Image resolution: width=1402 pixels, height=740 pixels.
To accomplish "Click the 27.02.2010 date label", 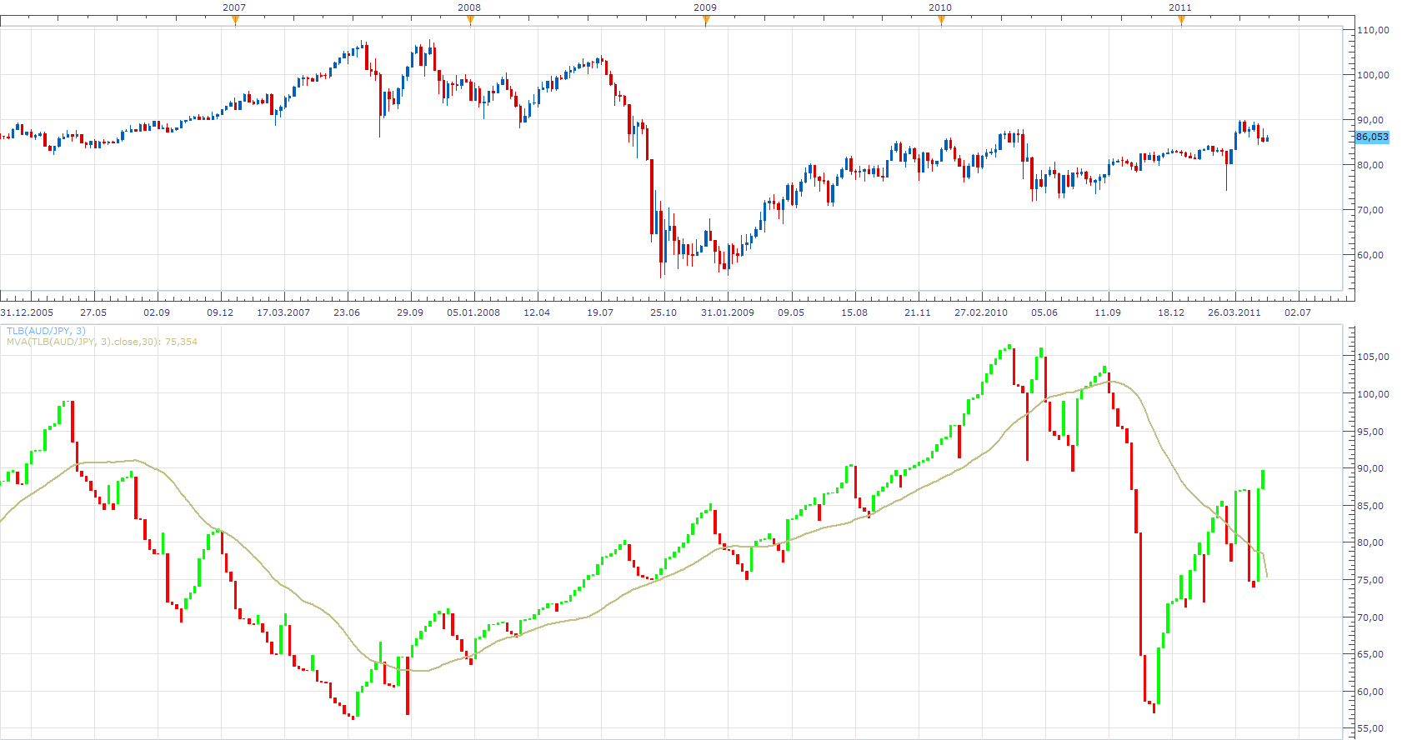I will tap(981, 312).
